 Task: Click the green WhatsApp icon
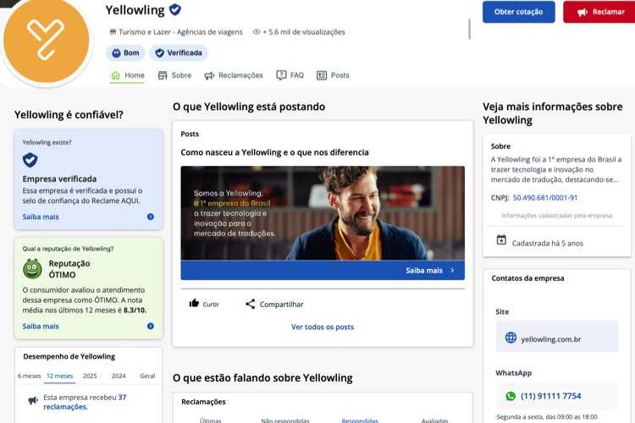point(511,396)
